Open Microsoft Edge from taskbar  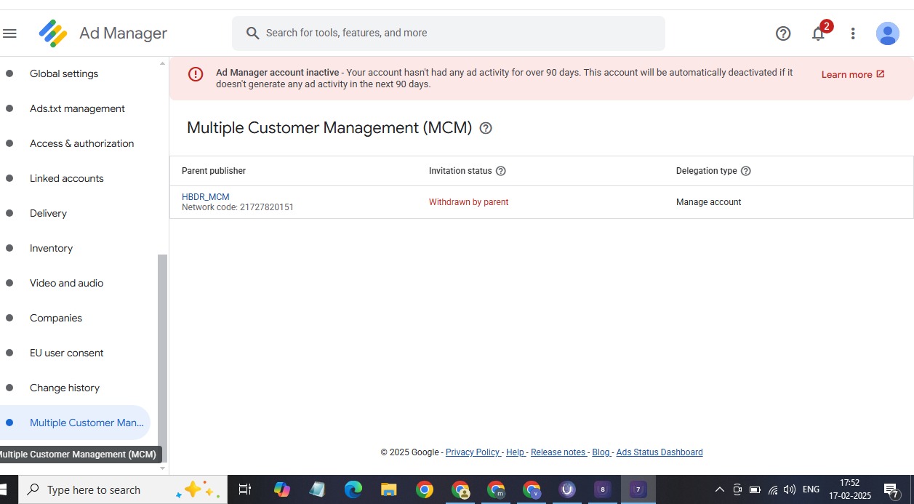[x=353, y=489]
